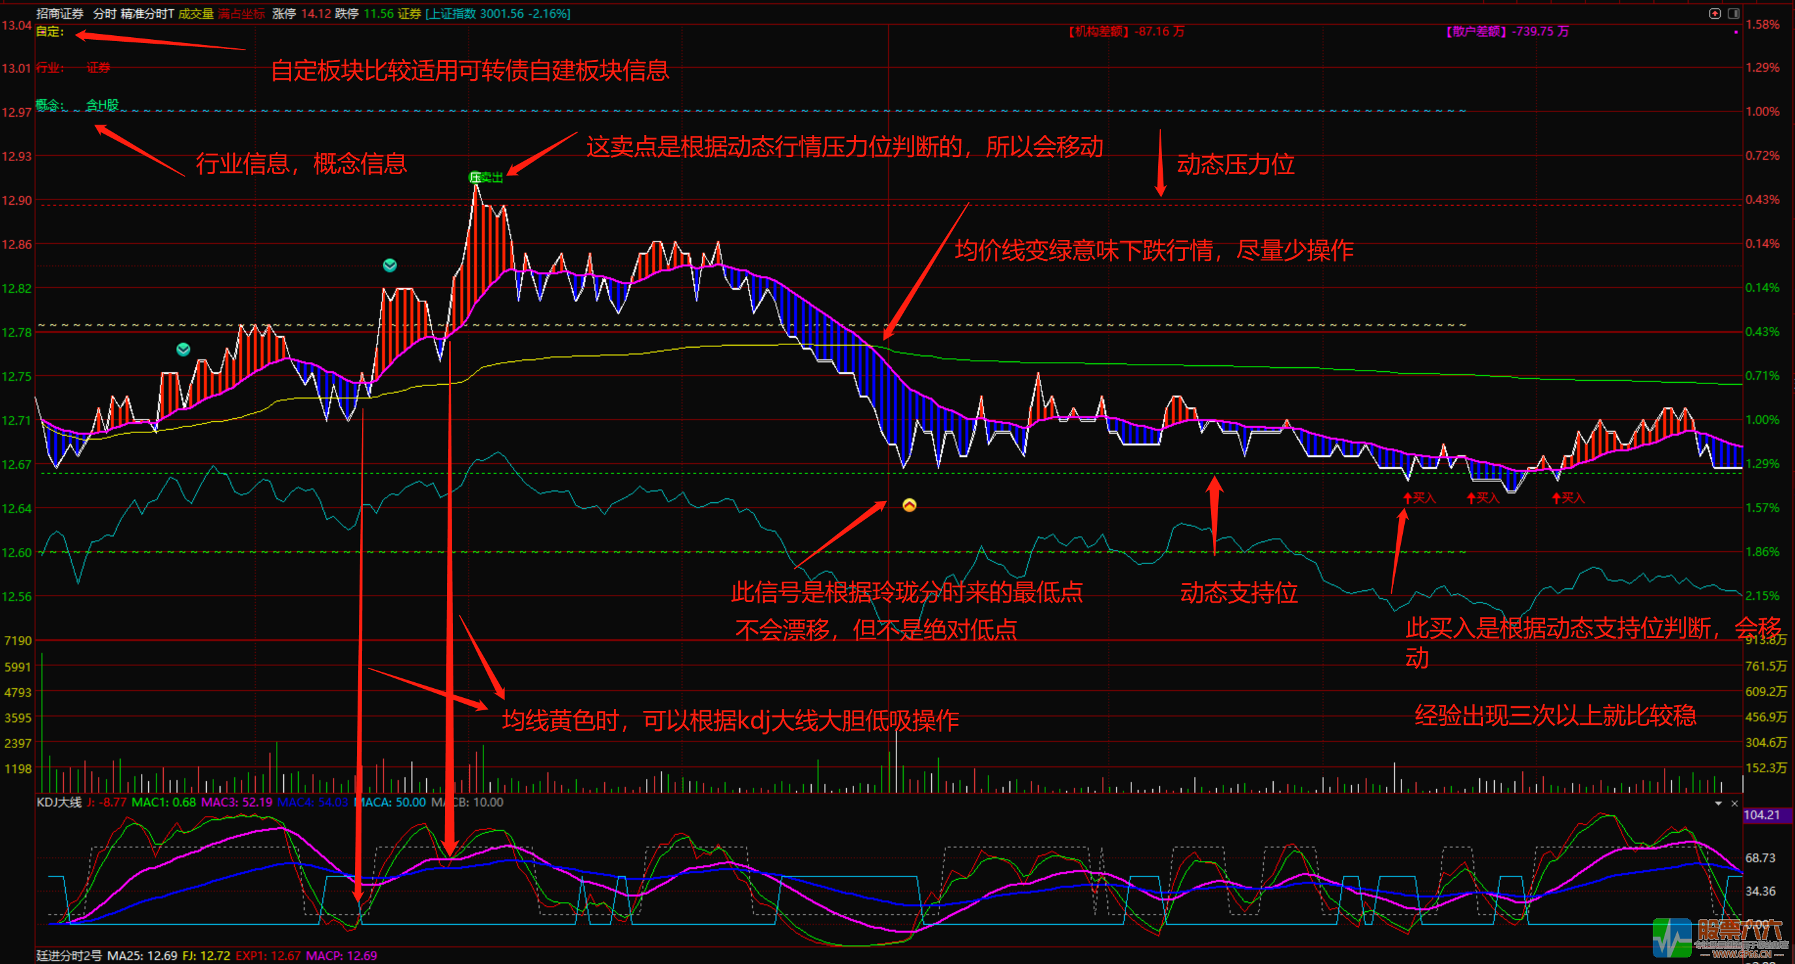1795x964 pixels.
Task: Toggle the right side panel layout icon
Action: [1734, 13]
